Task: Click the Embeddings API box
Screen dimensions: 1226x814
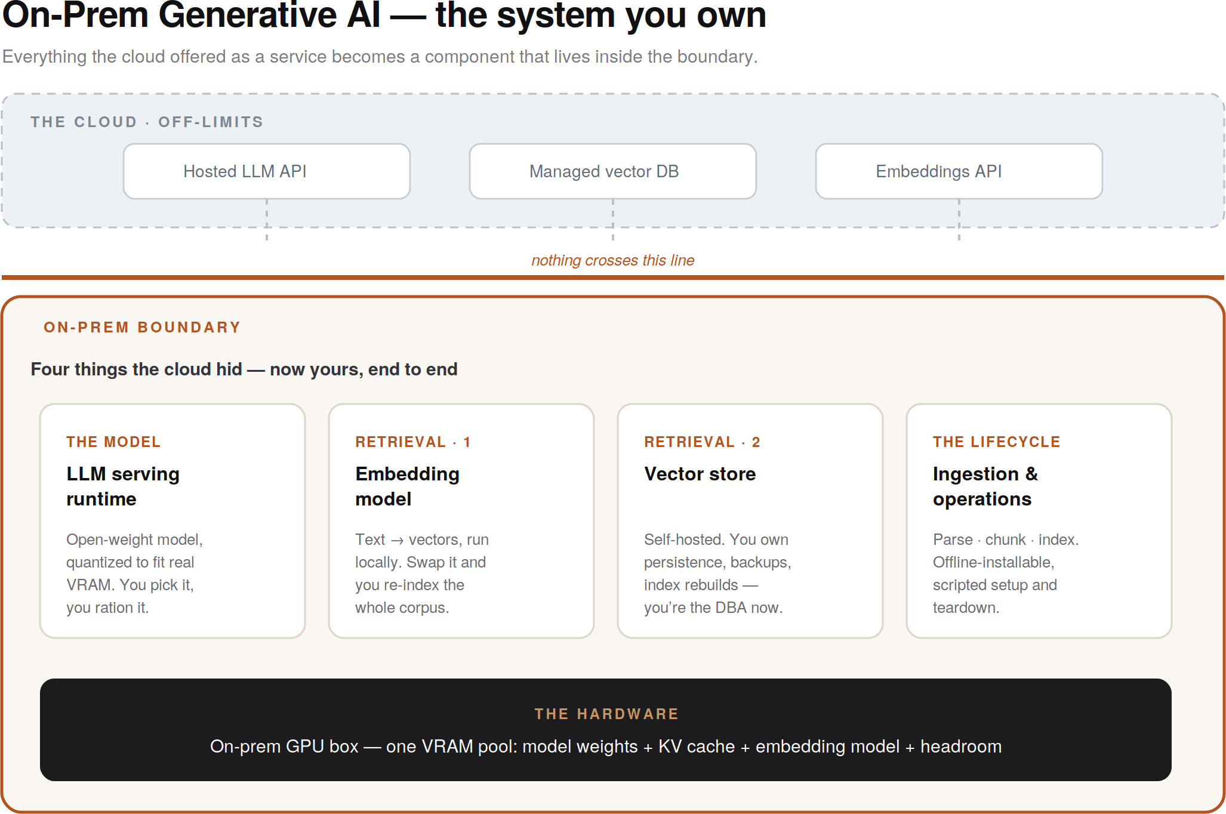Action: click(x=959, y=171)
